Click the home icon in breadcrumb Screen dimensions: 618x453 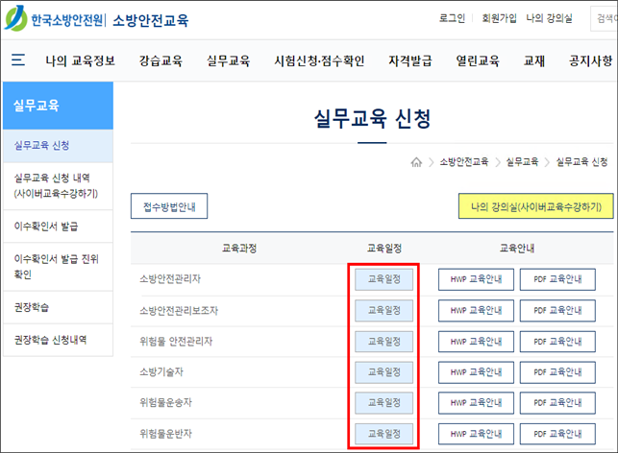[416, 162]
